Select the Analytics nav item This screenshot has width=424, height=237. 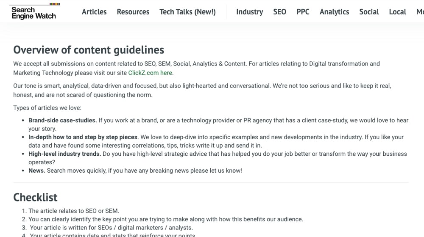point(334,12)
